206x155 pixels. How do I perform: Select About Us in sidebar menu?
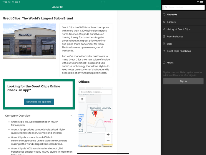183,15
